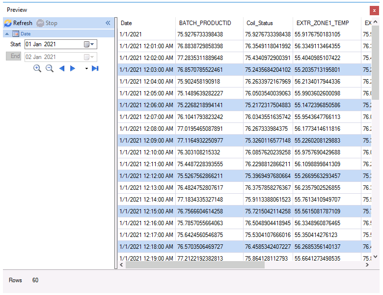
Task: Click the horizontal scroll right arrow
Action: 367,265
